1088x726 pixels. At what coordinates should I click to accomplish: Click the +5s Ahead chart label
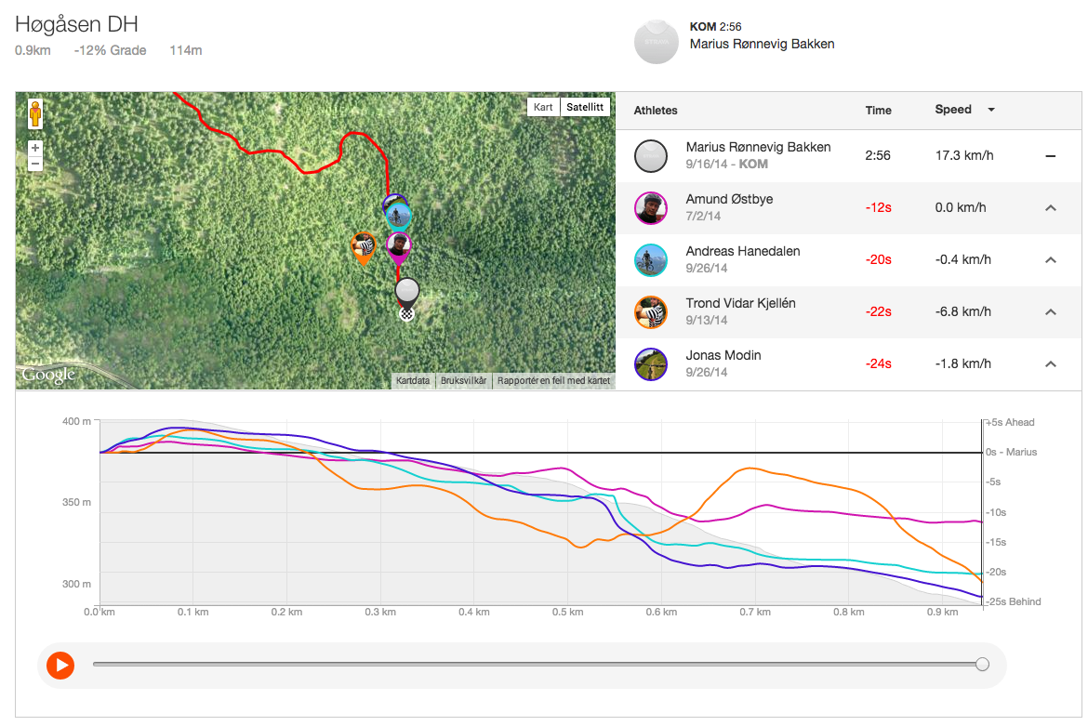pyautogui.click(x=1011, y=422)
